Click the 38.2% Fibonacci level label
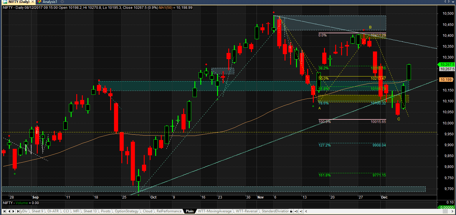Image resolution: width=456 pixels, height=215 pixels. [x=323, y=68]
